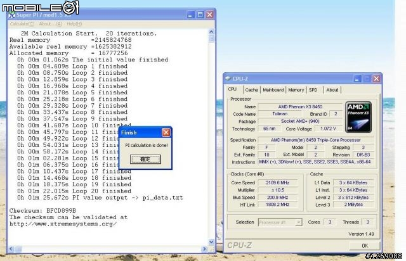Screen dimensions: 406x261
Task: Open the About menu in Super PI
Action: 51,24
